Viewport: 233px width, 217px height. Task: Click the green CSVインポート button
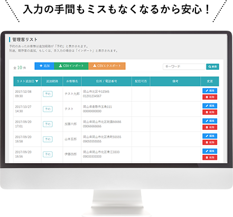[71, 66]
